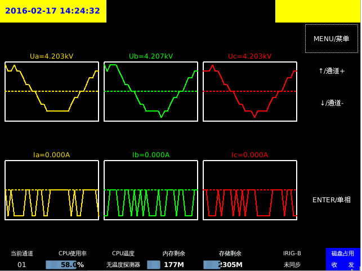Click the memory remaining 177M bar

[x=166, y=265]
